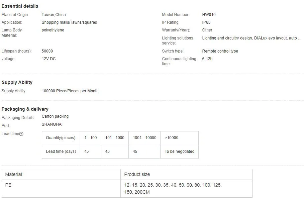Click the IP65 rating value
This screenshot has height=204, width=304.
tap(206, 22)
